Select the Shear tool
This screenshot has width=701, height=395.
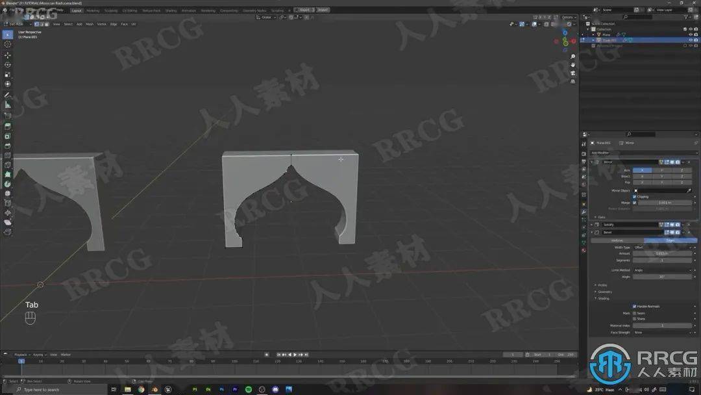8,222
